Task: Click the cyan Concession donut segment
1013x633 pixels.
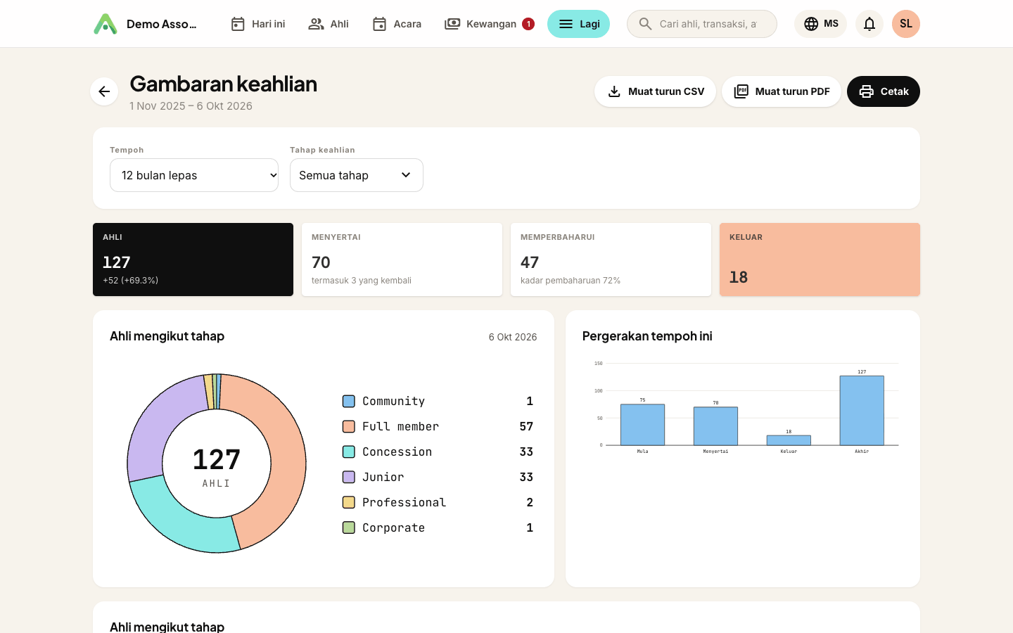Action: (179, 517)
